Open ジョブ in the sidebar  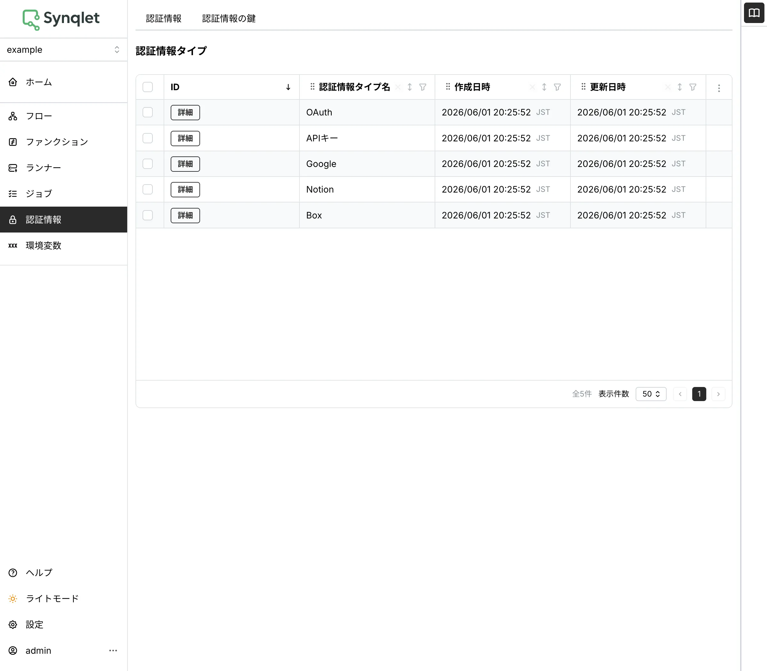(64, 193)
